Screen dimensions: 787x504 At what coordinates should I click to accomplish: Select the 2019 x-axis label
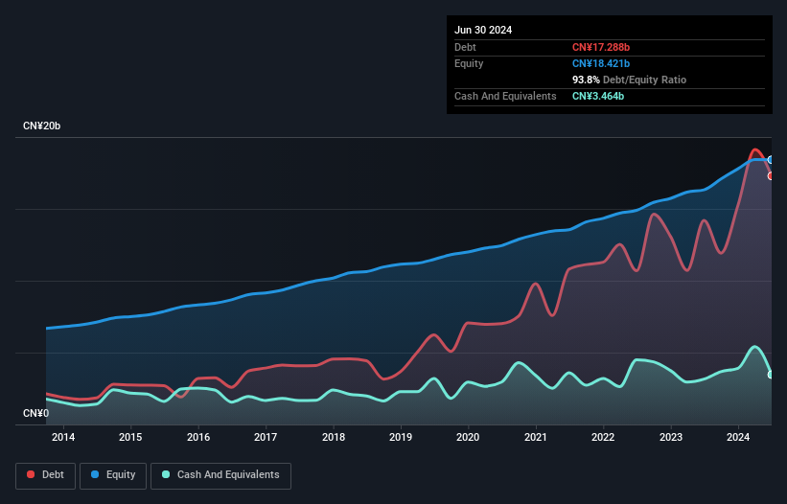coord(401,437)
